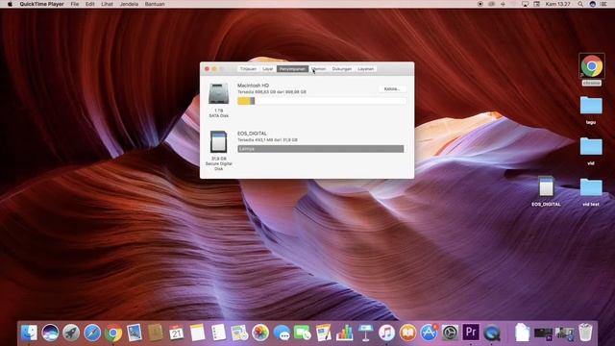Click the recording status icon in menu bar

(480, 4)
